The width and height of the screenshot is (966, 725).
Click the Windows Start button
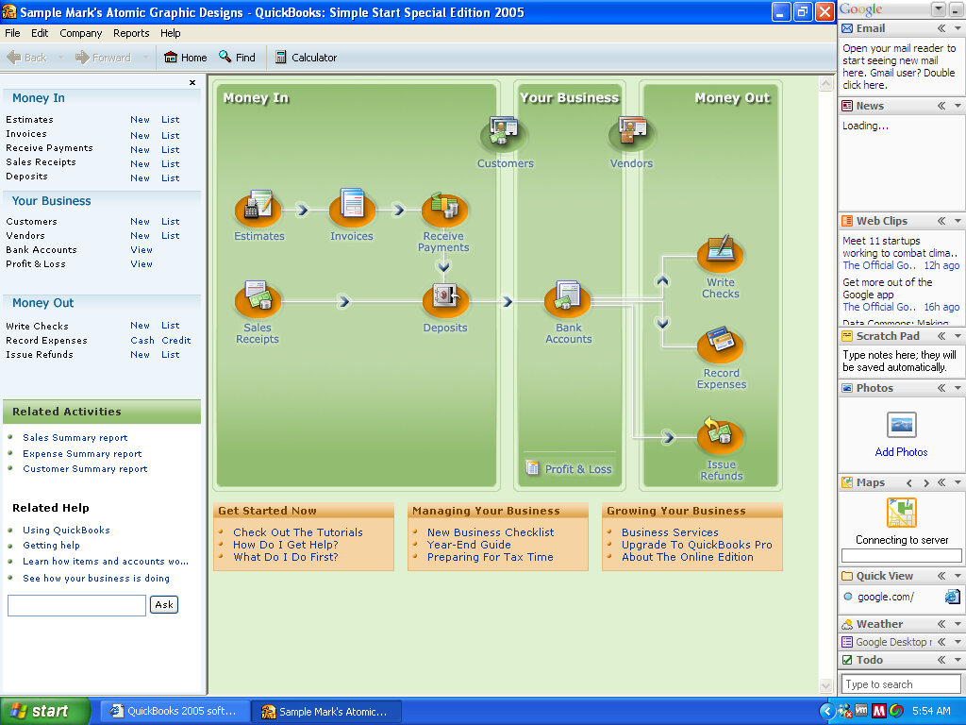pos(44,711)
